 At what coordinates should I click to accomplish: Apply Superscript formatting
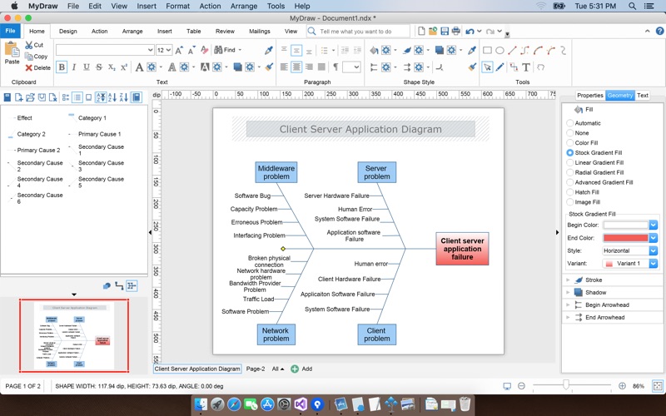pos(123,67)
